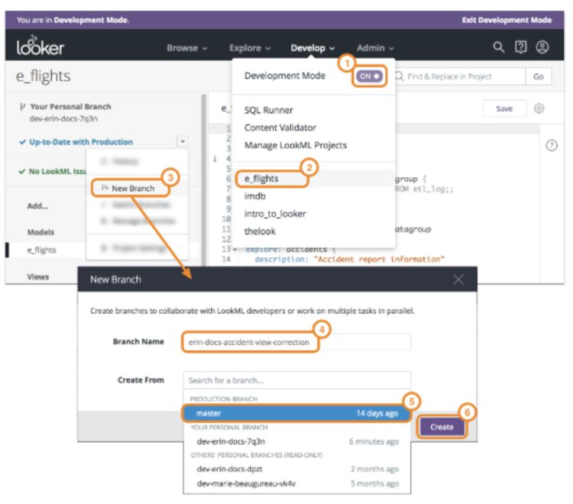Screen dimensions: 573x504
Task: Open the gear settings icon beside Save
Action: click(539, 108)
